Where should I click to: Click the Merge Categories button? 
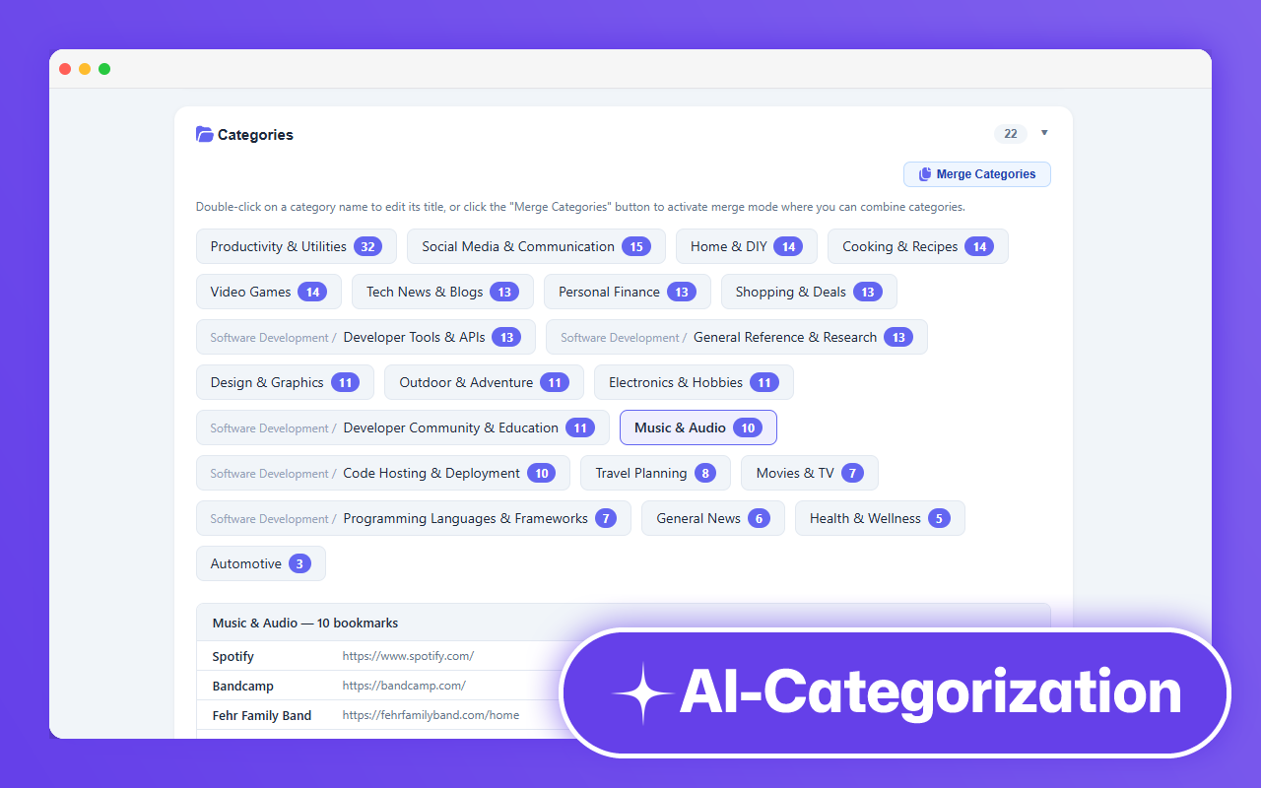(x=976, y=174)
